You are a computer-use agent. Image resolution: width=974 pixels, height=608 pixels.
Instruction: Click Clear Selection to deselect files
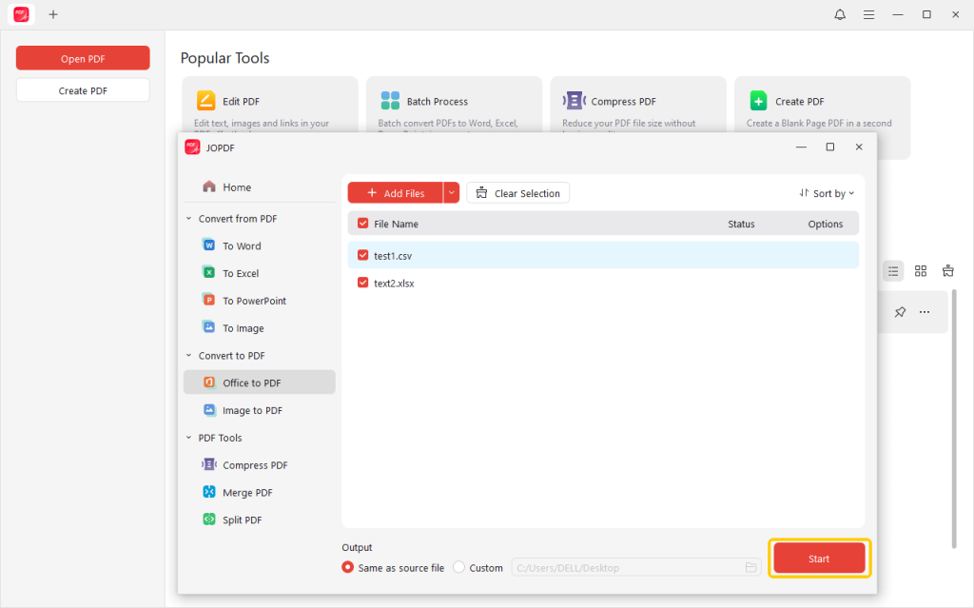[x=517, y=192]
